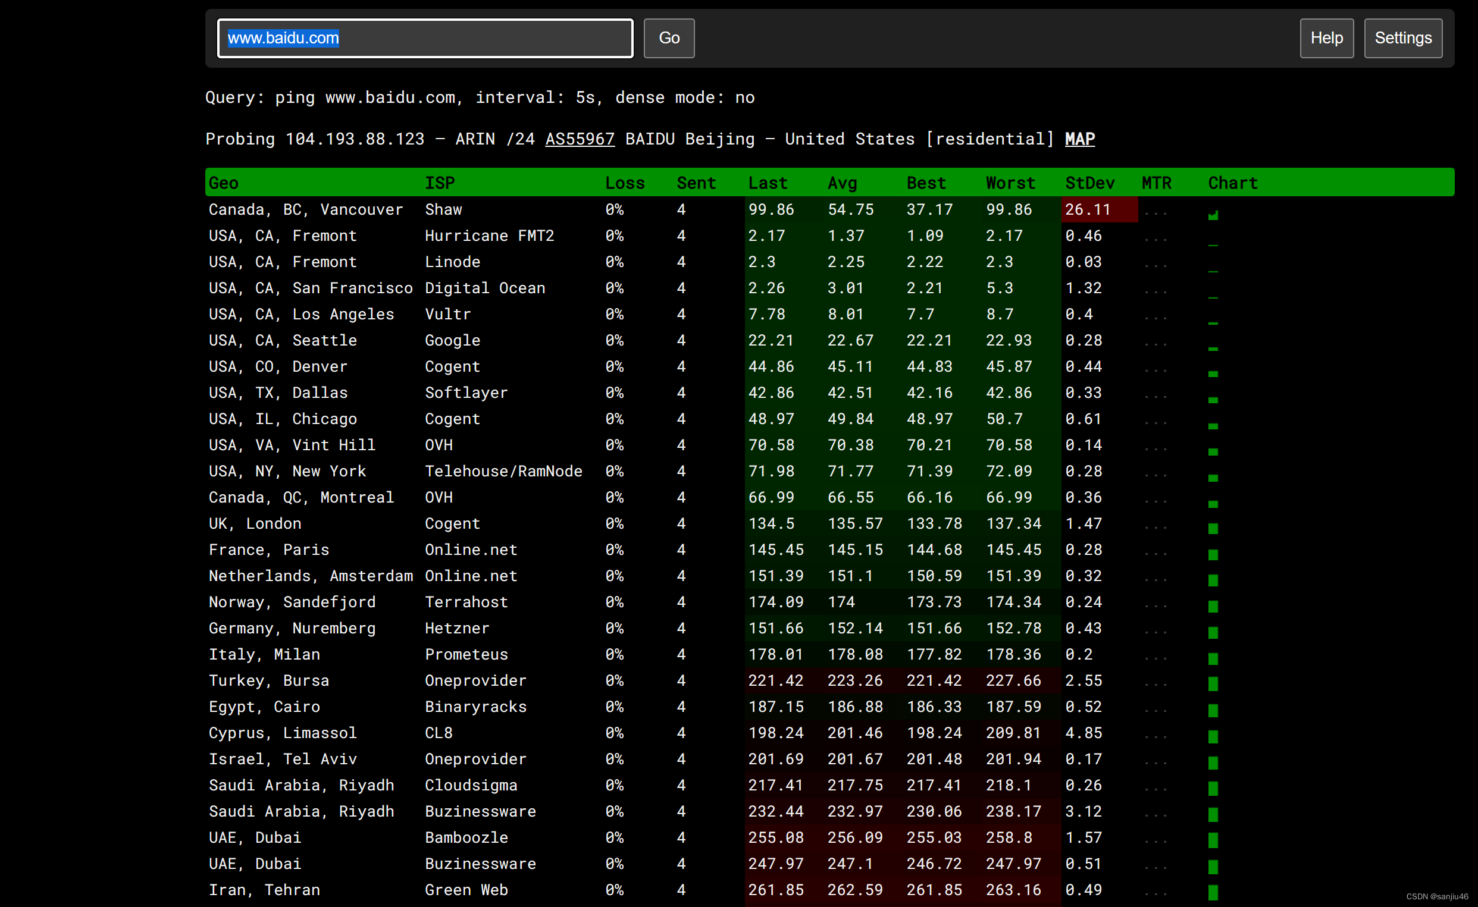
Task: Open the MAP link
Action: (1079, 139)
